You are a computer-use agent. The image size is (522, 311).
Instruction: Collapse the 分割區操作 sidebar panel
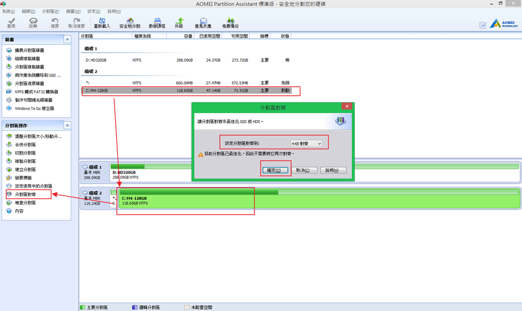(x=67, y=125)
